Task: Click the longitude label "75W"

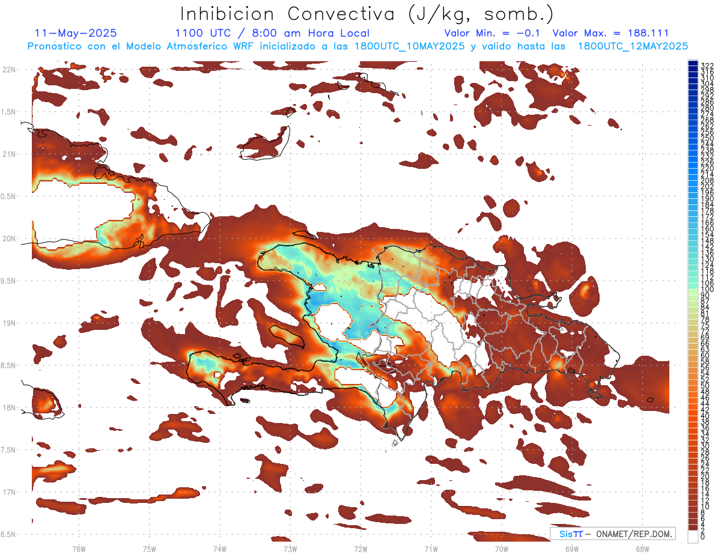Action: 150,549
